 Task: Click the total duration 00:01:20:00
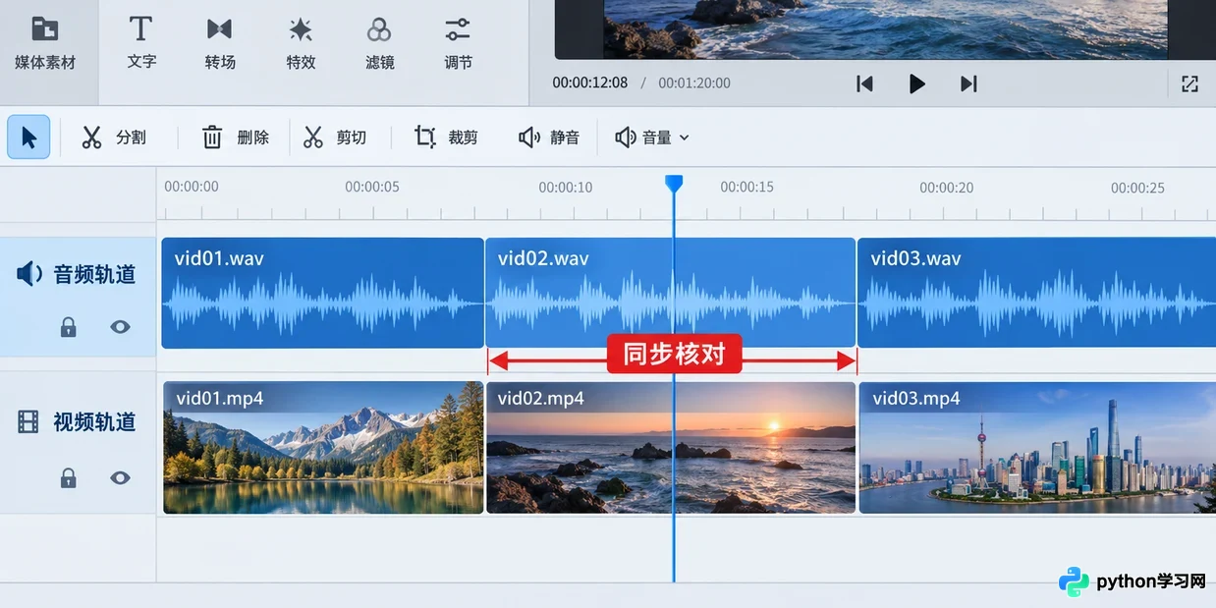pos(694,83)
